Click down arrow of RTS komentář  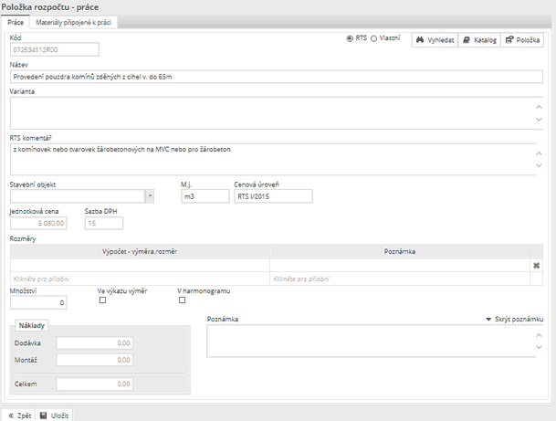(x=539, y=165)
